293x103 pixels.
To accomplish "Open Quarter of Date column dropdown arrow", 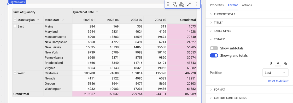I will coord(97,12).
